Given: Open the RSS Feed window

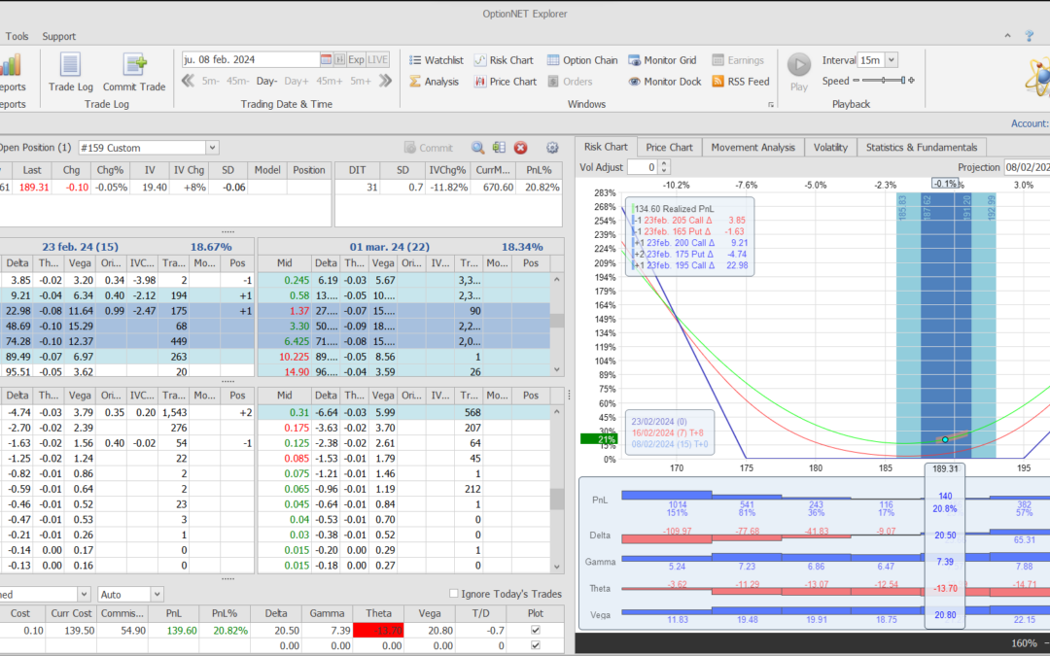Looking at the screenshot, I should 741,82.
